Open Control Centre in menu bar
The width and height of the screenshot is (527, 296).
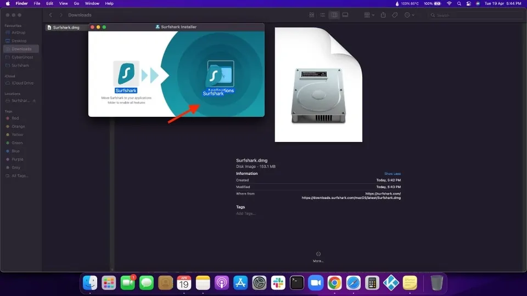coord(468,4)
